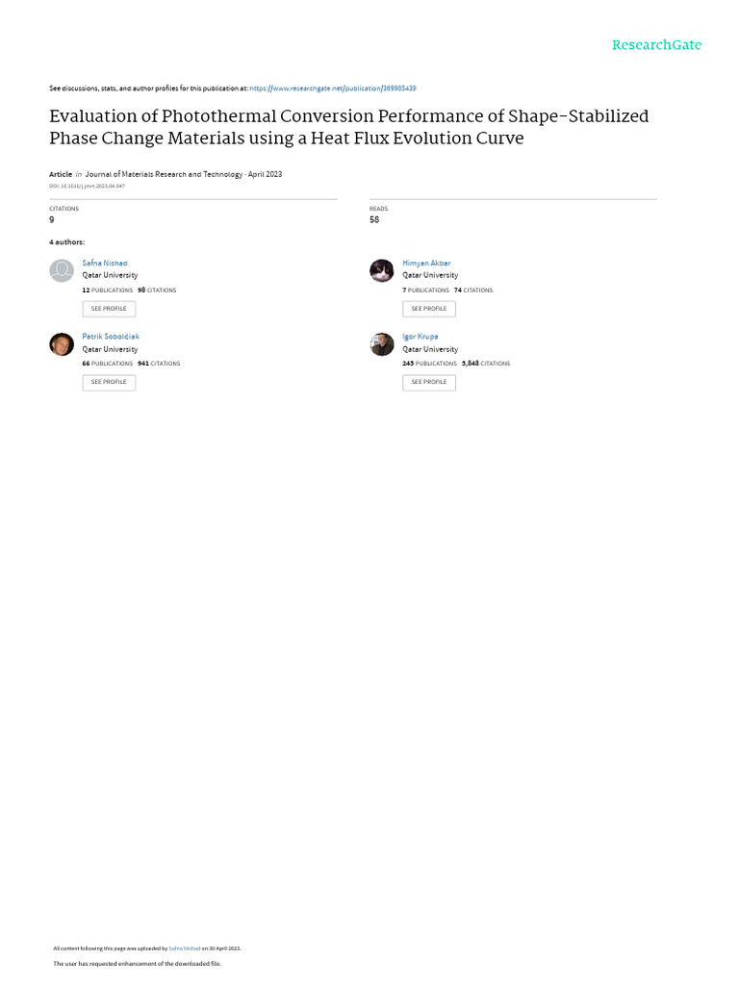
Task: Open Himyan Akbar author name link
Action: click(x=426, y=264)
